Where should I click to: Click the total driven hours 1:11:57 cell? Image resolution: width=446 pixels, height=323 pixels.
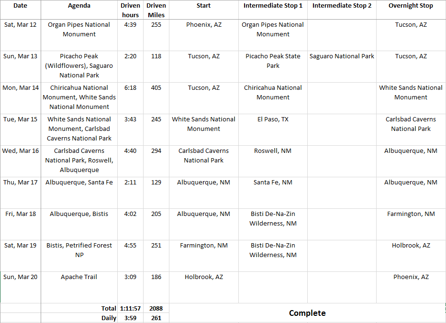[x=130, y=309]
